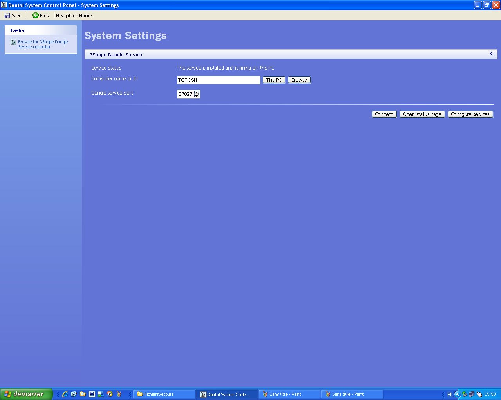Click the Connect button
Screen dimensions: 501x400
tap(384, 114)
